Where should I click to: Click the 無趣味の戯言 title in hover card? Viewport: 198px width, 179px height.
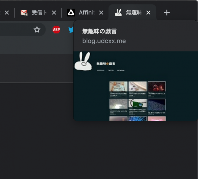tap(99, 31)
